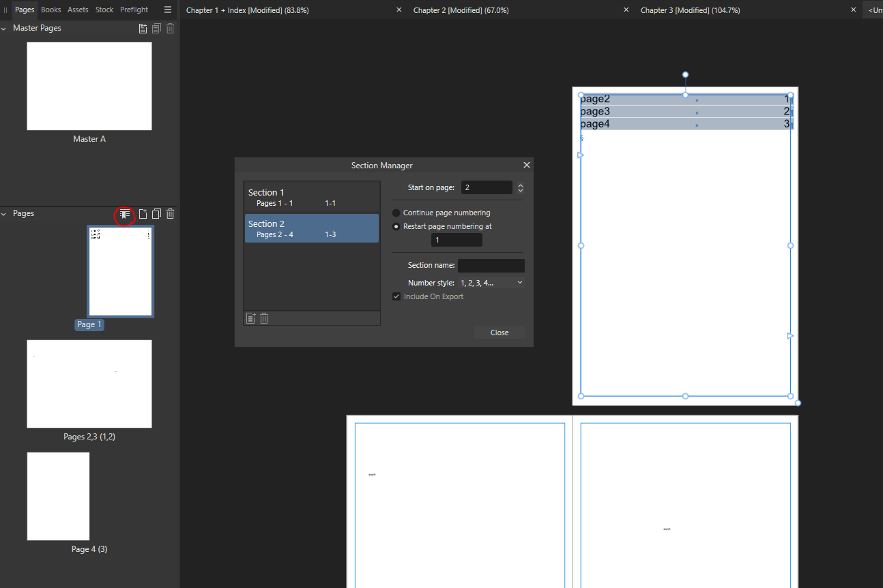The image size is (883, 588).
Task: Select Restart page numbering at option
Action: coord(396,227)
